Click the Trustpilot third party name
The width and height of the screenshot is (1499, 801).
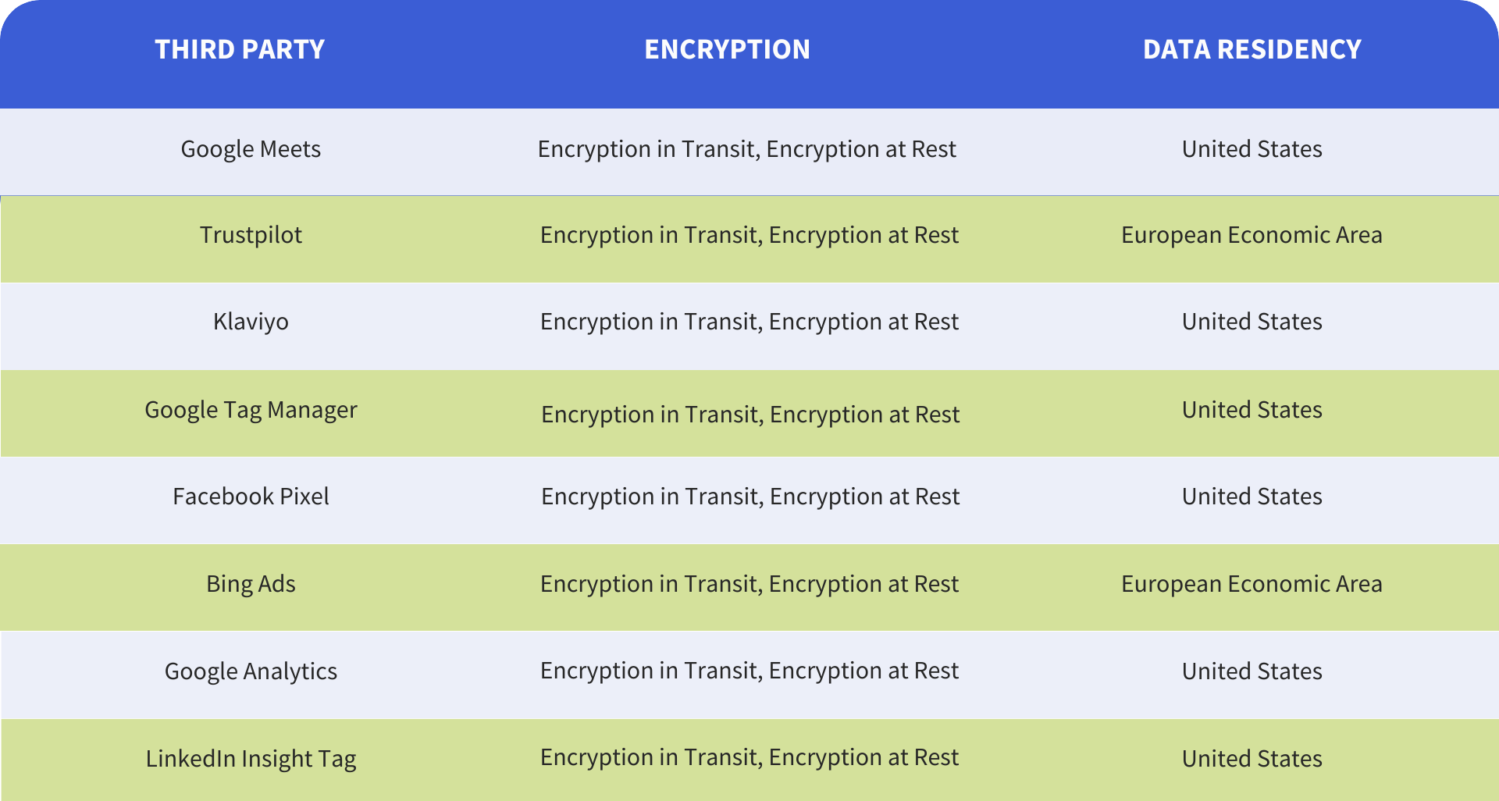click(251, 235)
